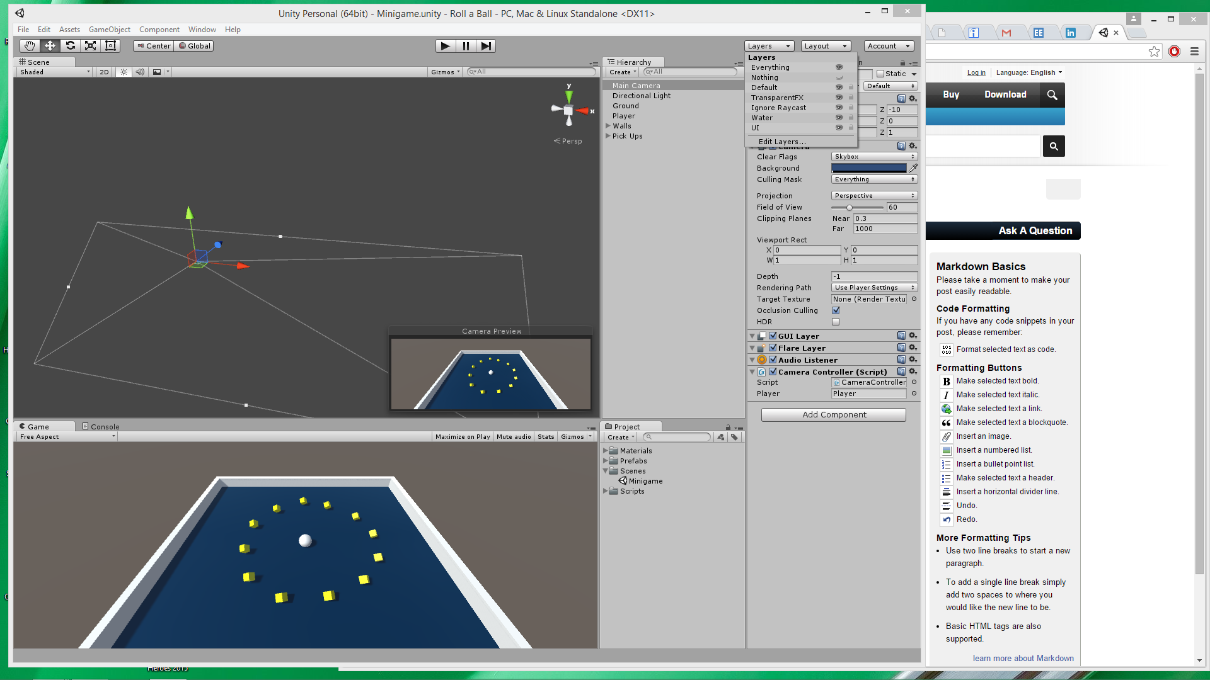Image resolution: width=1210 pixels, height=680 pixels.
Task: Expand the Pick Ups tree item
Action: tap(608, 135)
